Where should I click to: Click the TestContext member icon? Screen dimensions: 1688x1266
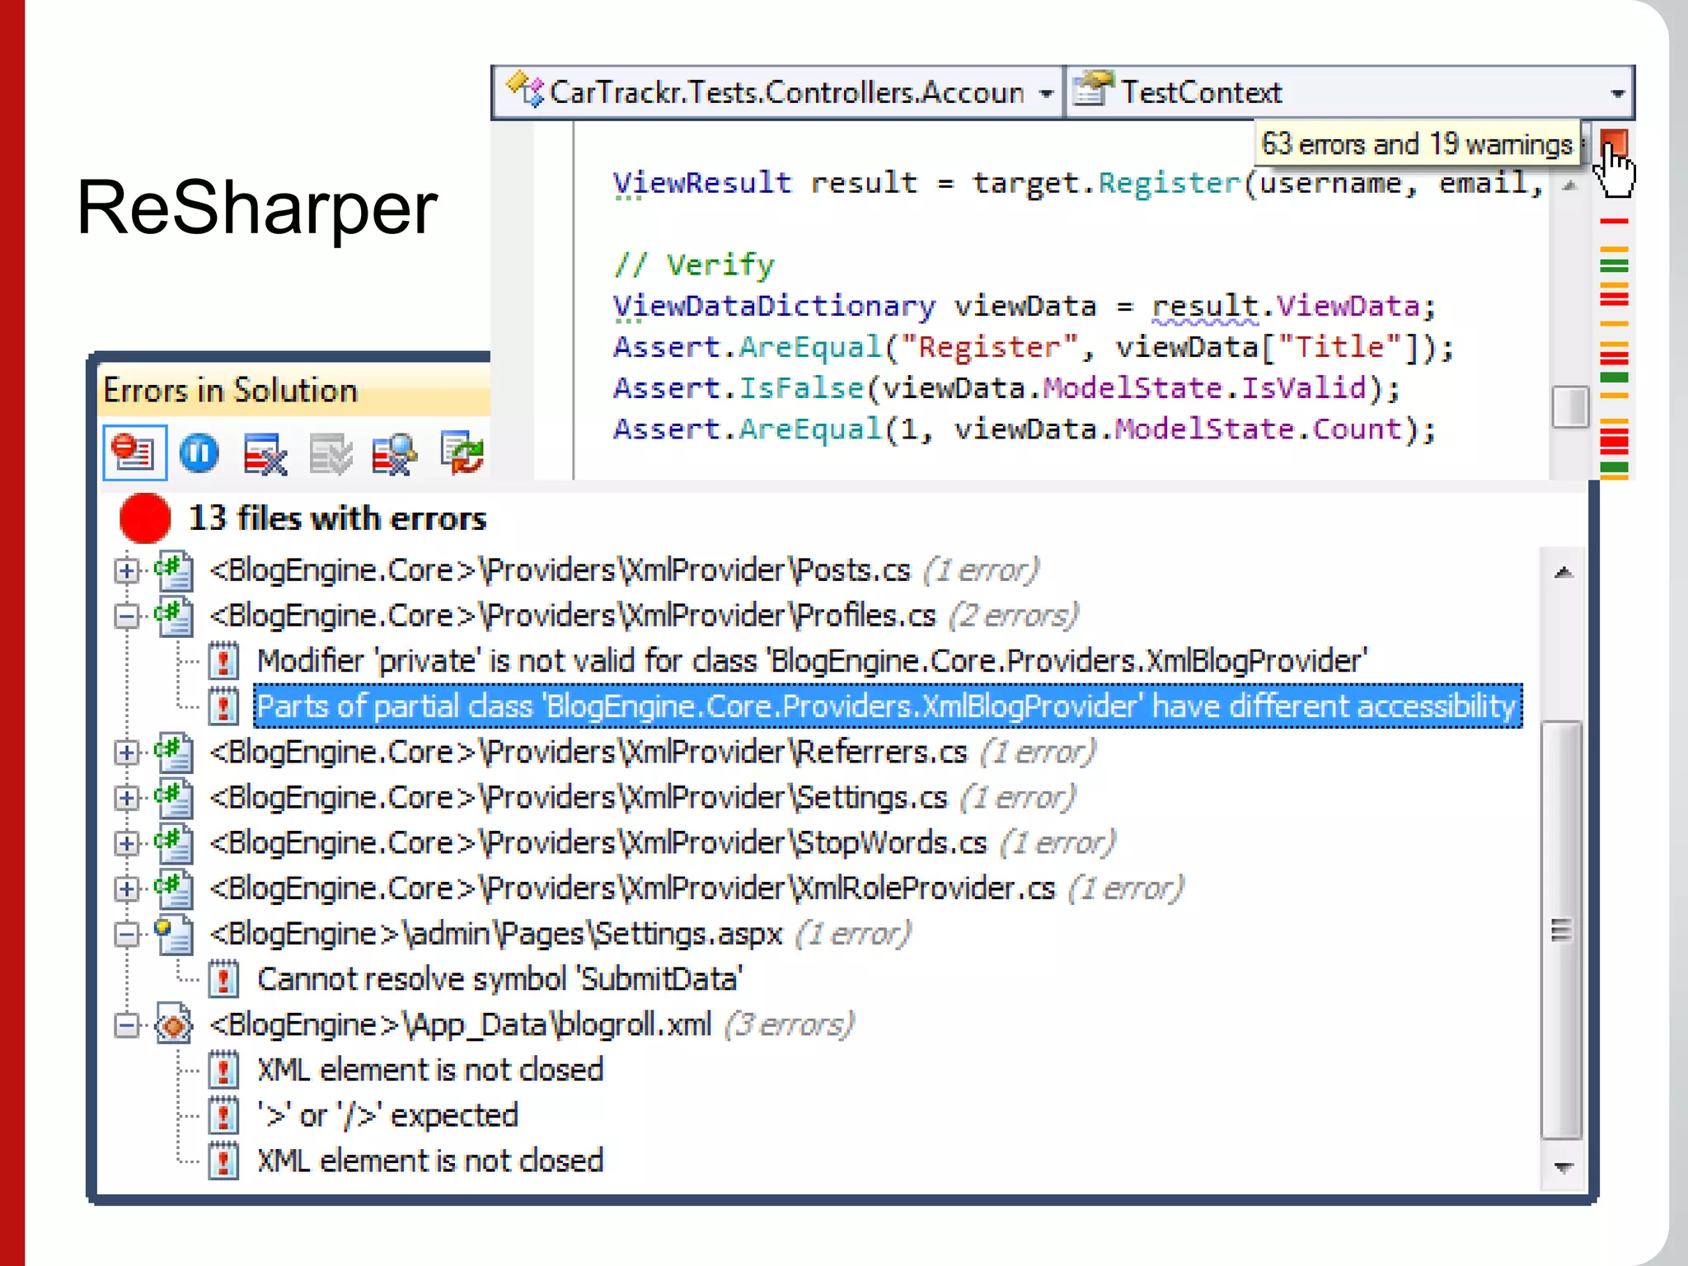(1092, 91)
